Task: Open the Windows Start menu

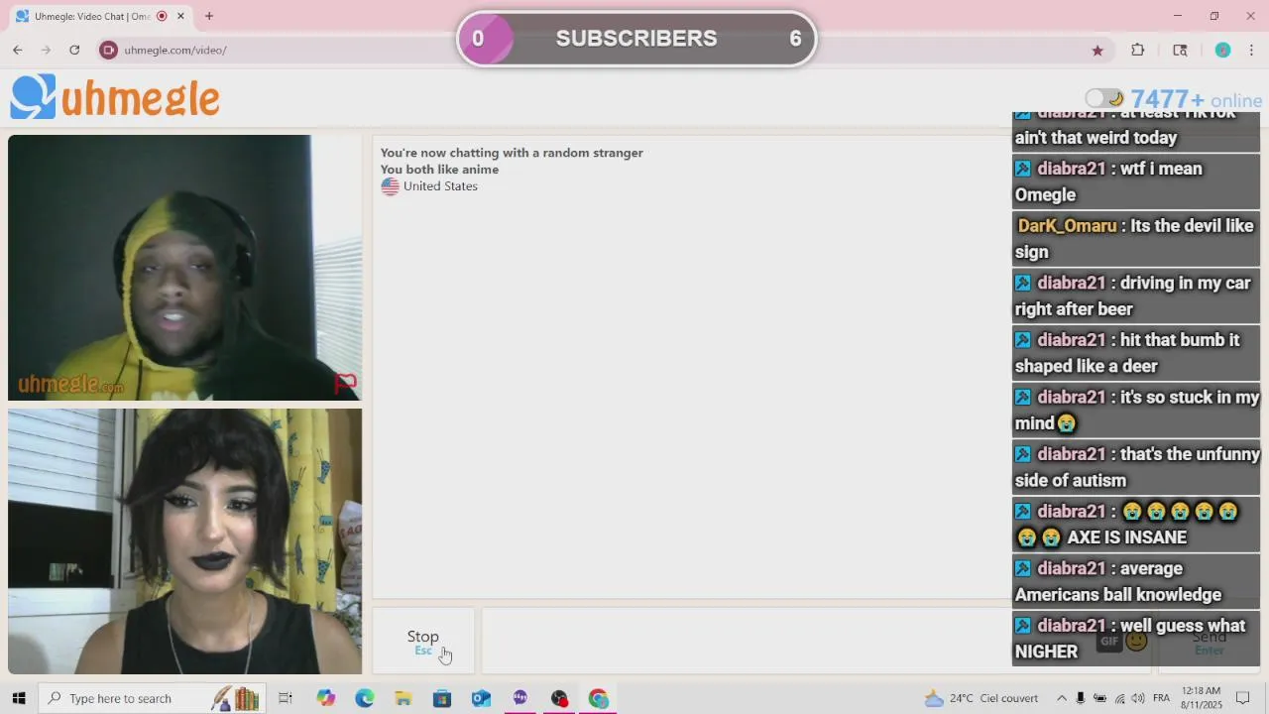Action: point(18,698)
